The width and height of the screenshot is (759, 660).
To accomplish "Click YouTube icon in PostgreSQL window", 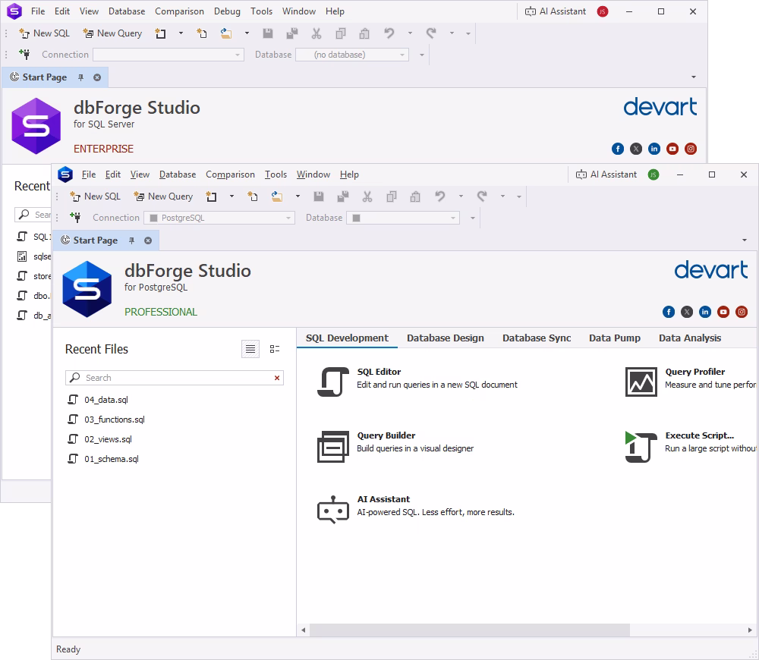I will (x=723, y=312).
